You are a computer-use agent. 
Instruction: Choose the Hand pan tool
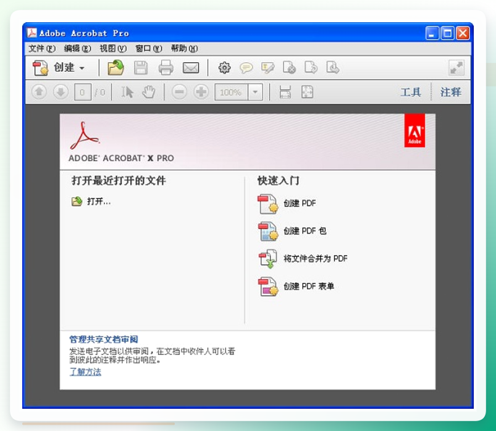point(148,92)
